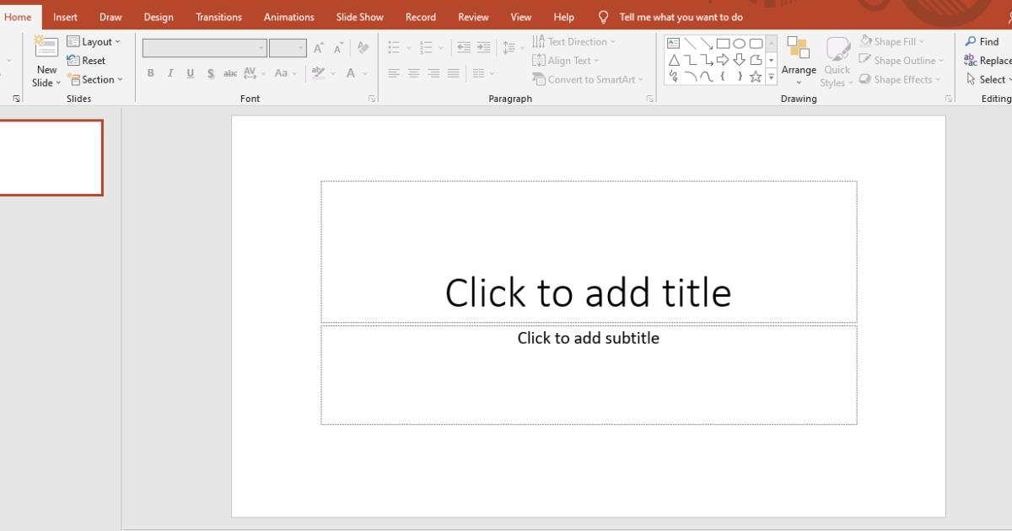Screen dimensions: 1012x531
Task: Open the Shape Fill color picker
Action: (x=894, y=40)
